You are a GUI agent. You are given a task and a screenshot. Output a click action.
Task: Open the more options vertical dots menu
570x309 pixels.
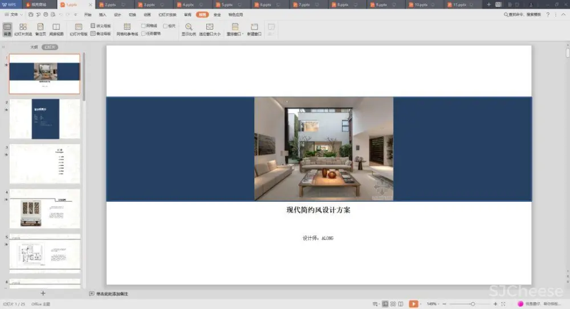555,15
